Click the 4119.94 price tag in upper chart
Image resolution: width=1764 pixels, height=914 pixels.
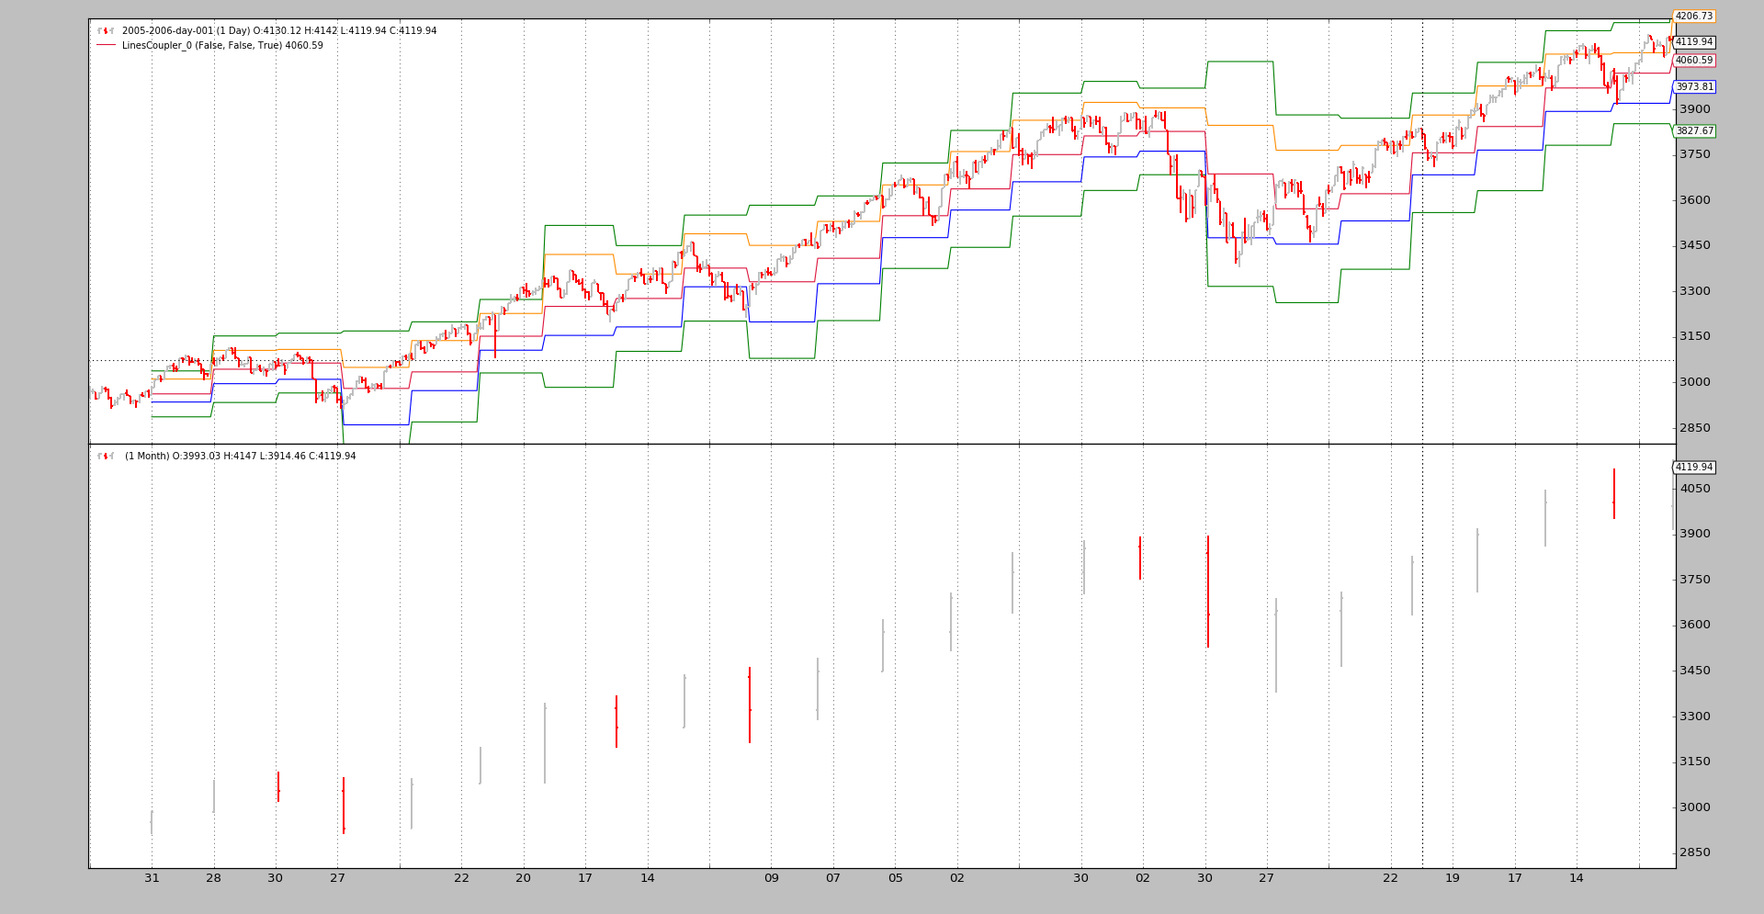1693,42
